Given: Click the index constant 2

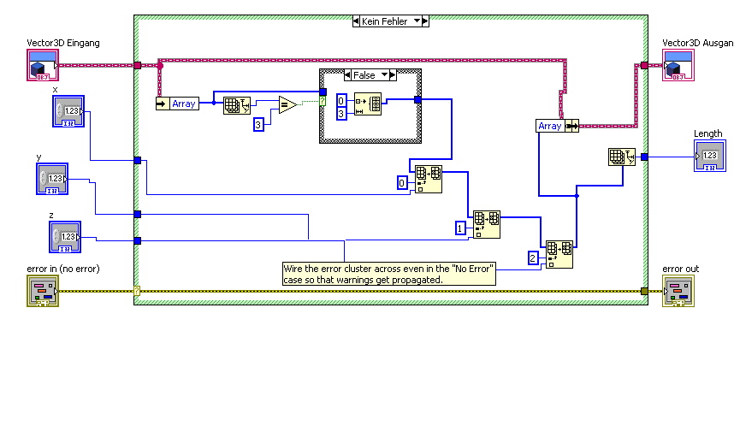Looking at the screenshot, I should (533, 257).
